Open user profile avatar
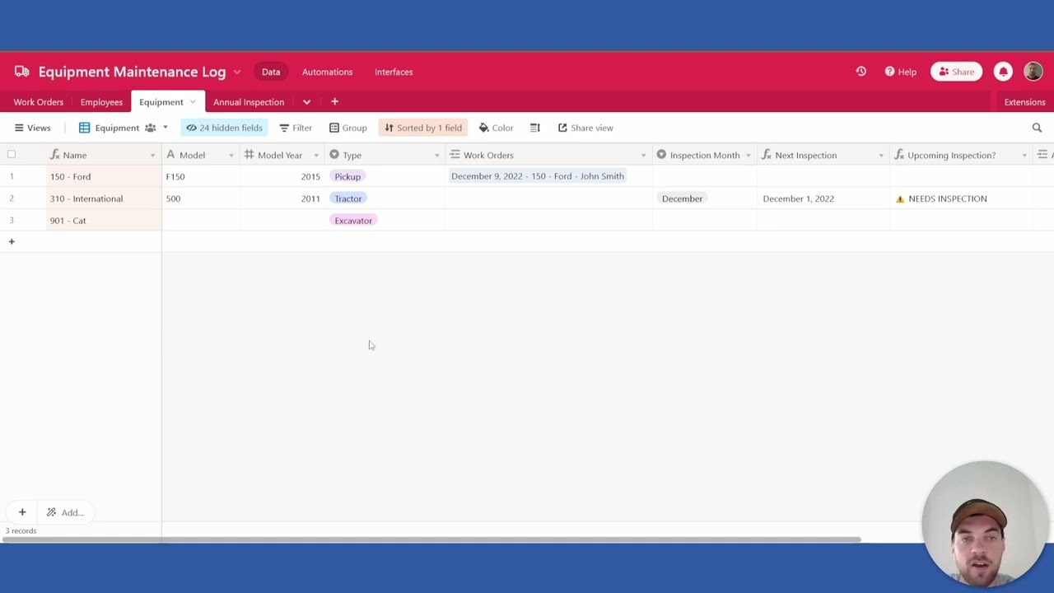Viewport: 1054px width, 593px height. (x=1033, y=72)
